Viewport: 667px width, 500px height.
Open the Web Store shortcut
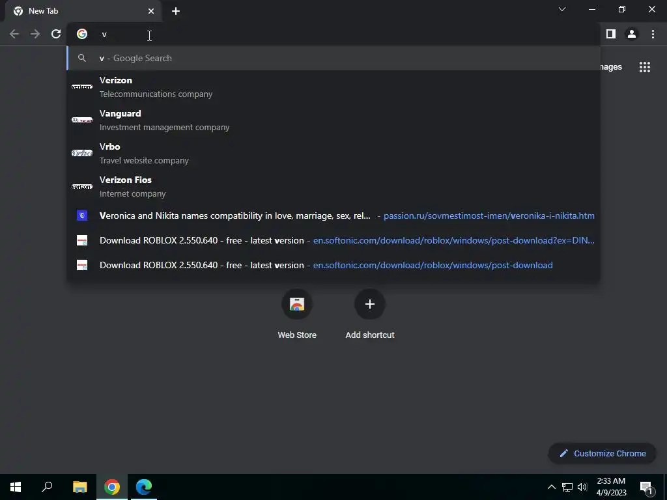pos(297,314)
